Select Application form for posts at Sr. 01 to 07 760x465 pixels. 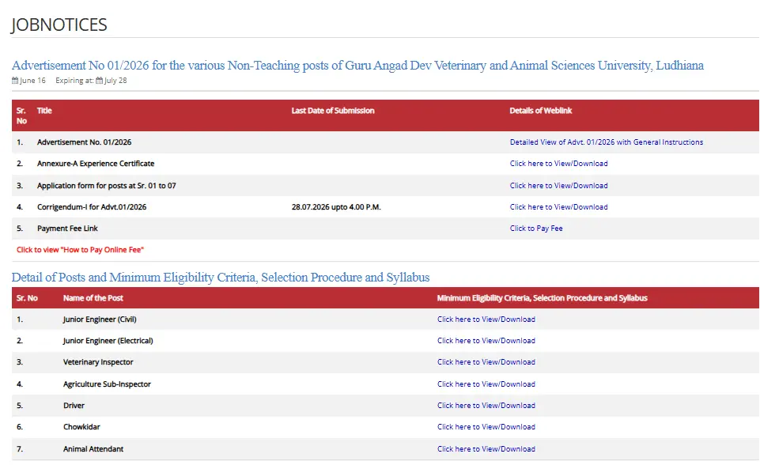pos(107,185)
